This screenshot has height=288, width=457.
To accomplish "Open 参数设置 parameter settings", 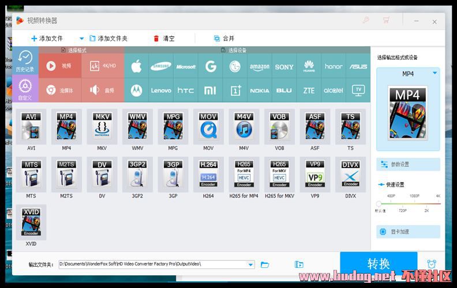I will pos(408,164).
